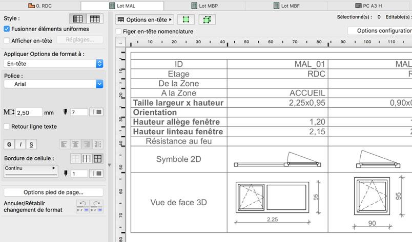Uncheck Fusionner éléments uniformes
Viewport: 412px width, 242px height.
coord(7,29)
